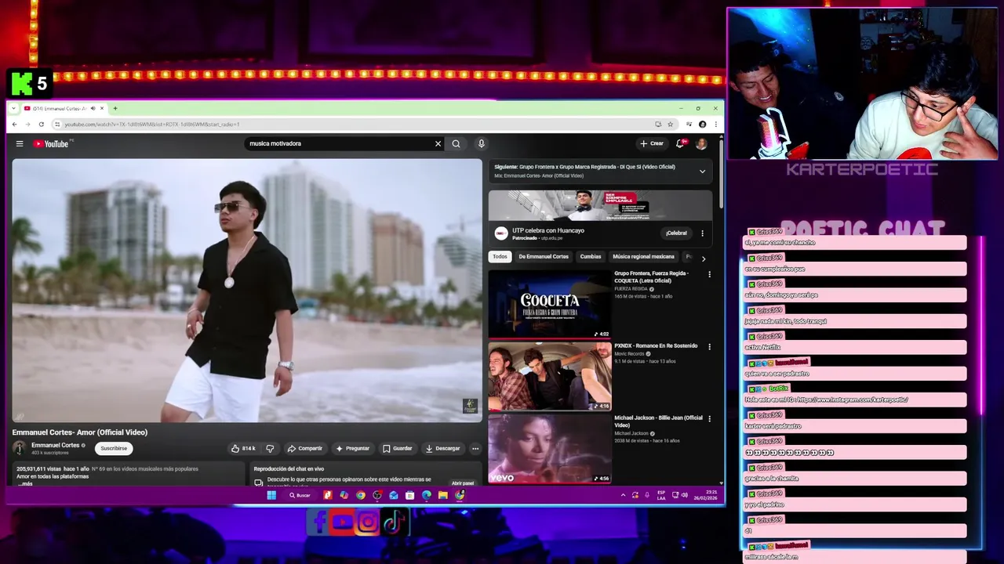Open Chrome's three-dot menu
The width and height of the screenshot is (1004, 564).
715,124
